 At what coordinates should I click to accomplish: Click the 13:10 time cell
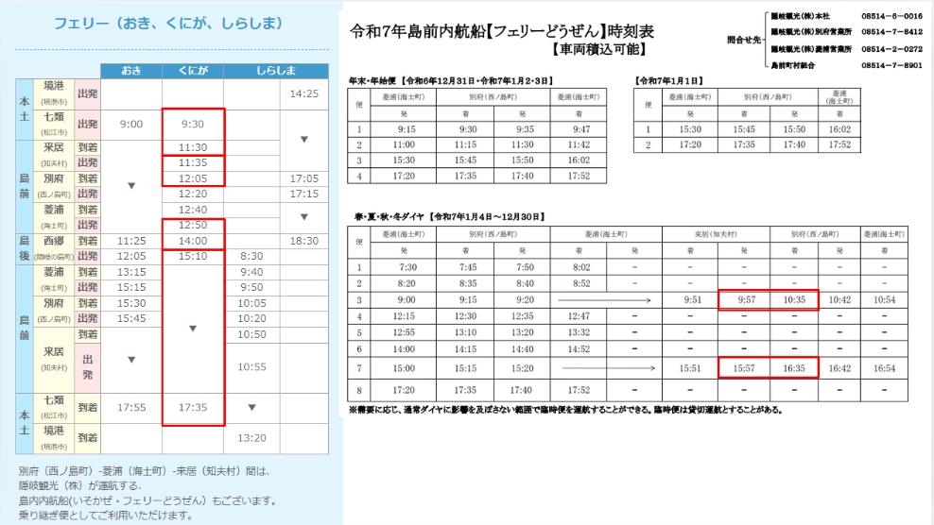click(465, 332)
